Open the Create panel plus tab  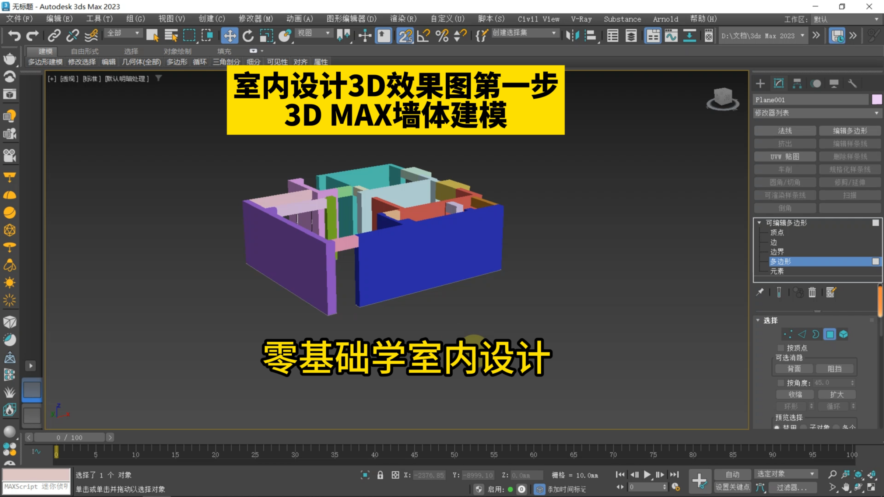(760, 84)
